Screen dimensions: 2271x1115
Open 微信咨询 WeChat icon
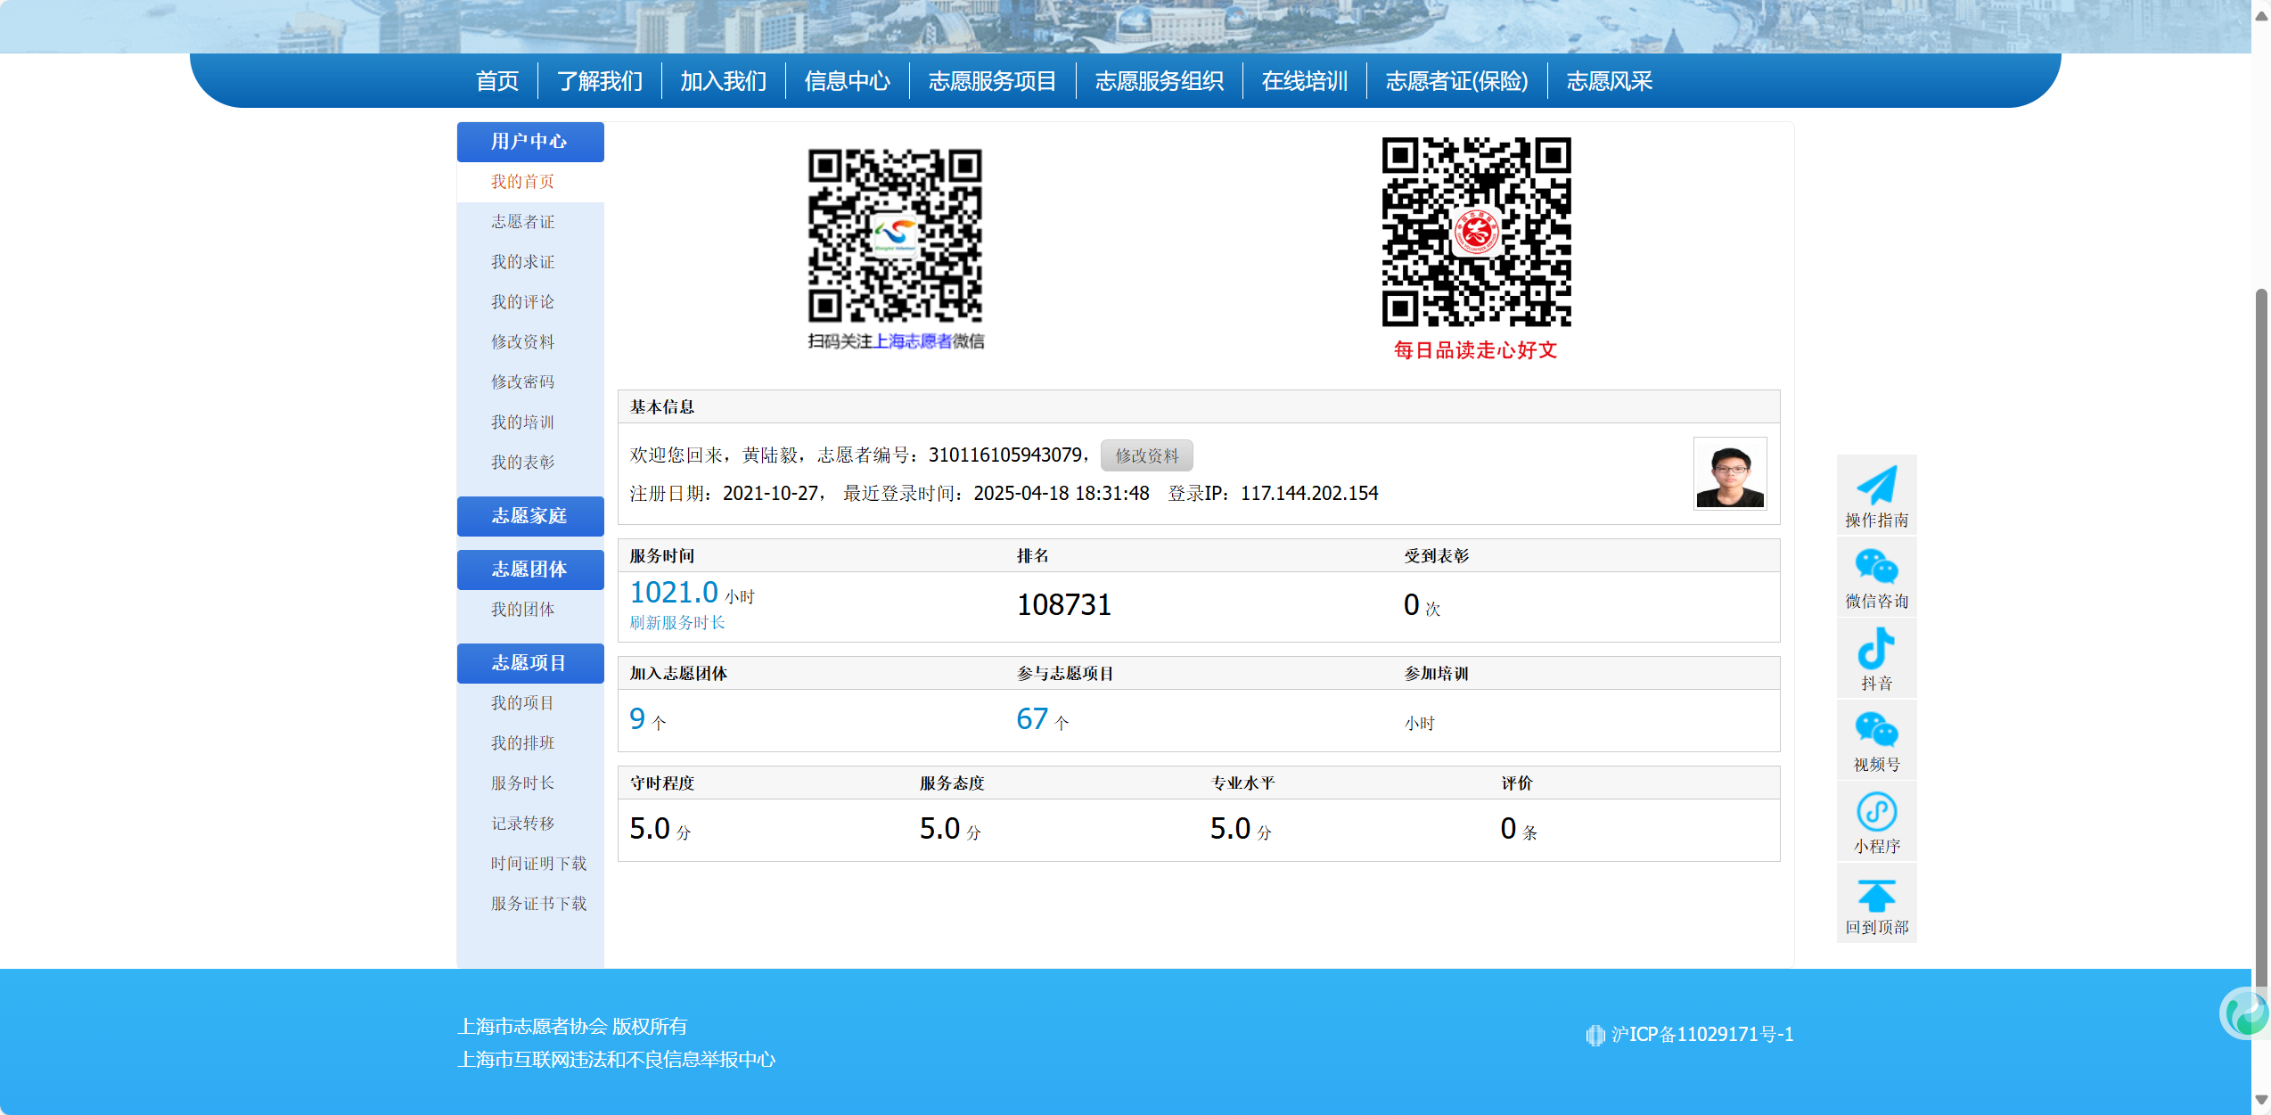coord(1876,567)
